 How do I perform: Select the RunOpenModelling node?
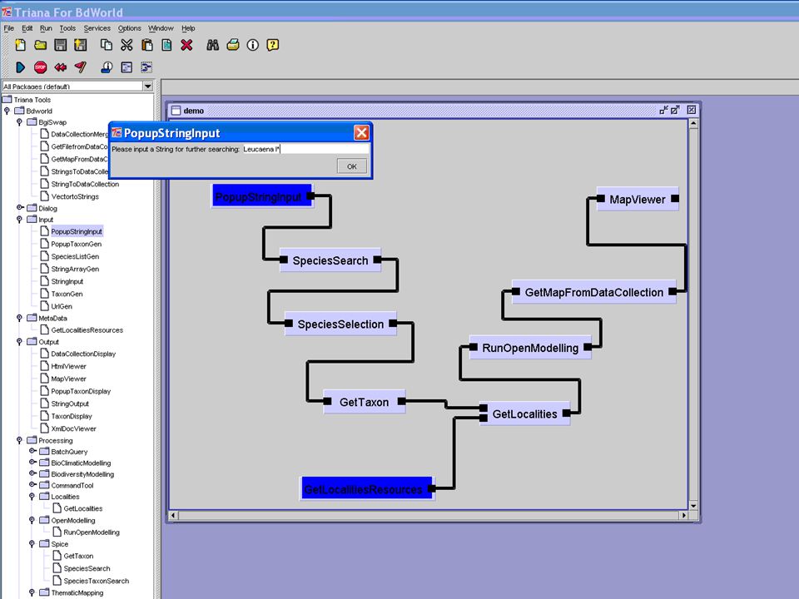pyautogui.click(x=530, y=348)
